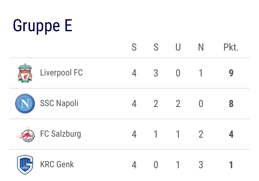Click the KRC Genk shield crest

point(25,164)
